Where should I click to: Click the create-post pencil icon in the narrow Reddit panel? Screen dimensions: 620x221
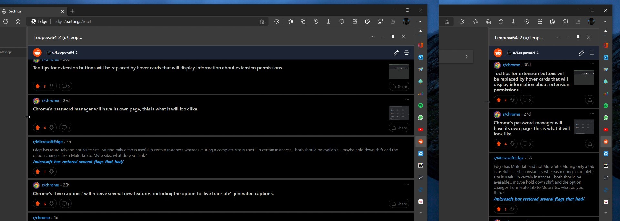(x=581, y=53)
